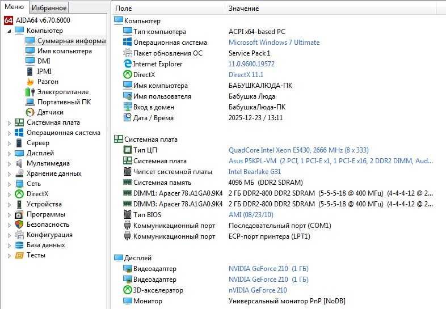Open the DirectX 11.1 link

coord(246,75)
